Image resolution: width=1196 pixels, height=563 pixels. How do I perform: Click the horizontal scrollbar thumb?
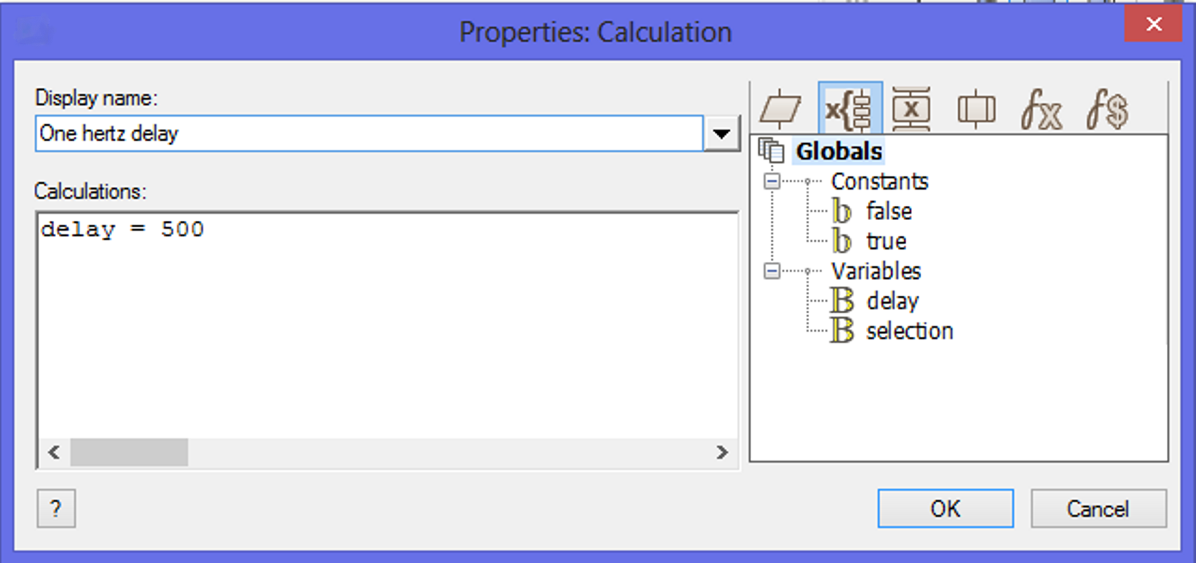pyautogui.click(x=129, y=452)
